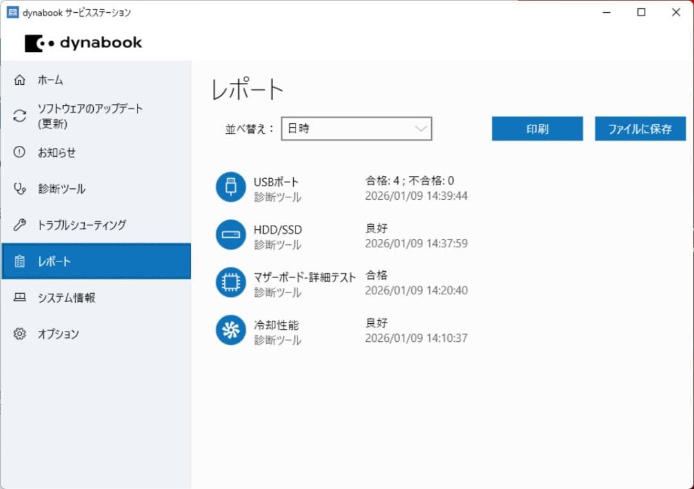Select the ホーム icon in the sidebar
694x489 pixels.
(x=19, y=80)
